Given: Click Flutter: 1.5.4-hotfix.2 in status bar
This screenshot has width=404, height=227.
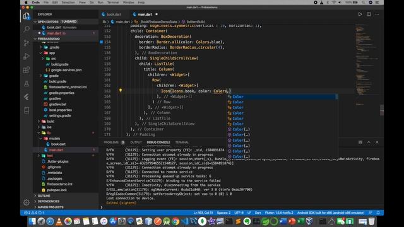Looking at the screenshot, I should [x=279, y=213].
